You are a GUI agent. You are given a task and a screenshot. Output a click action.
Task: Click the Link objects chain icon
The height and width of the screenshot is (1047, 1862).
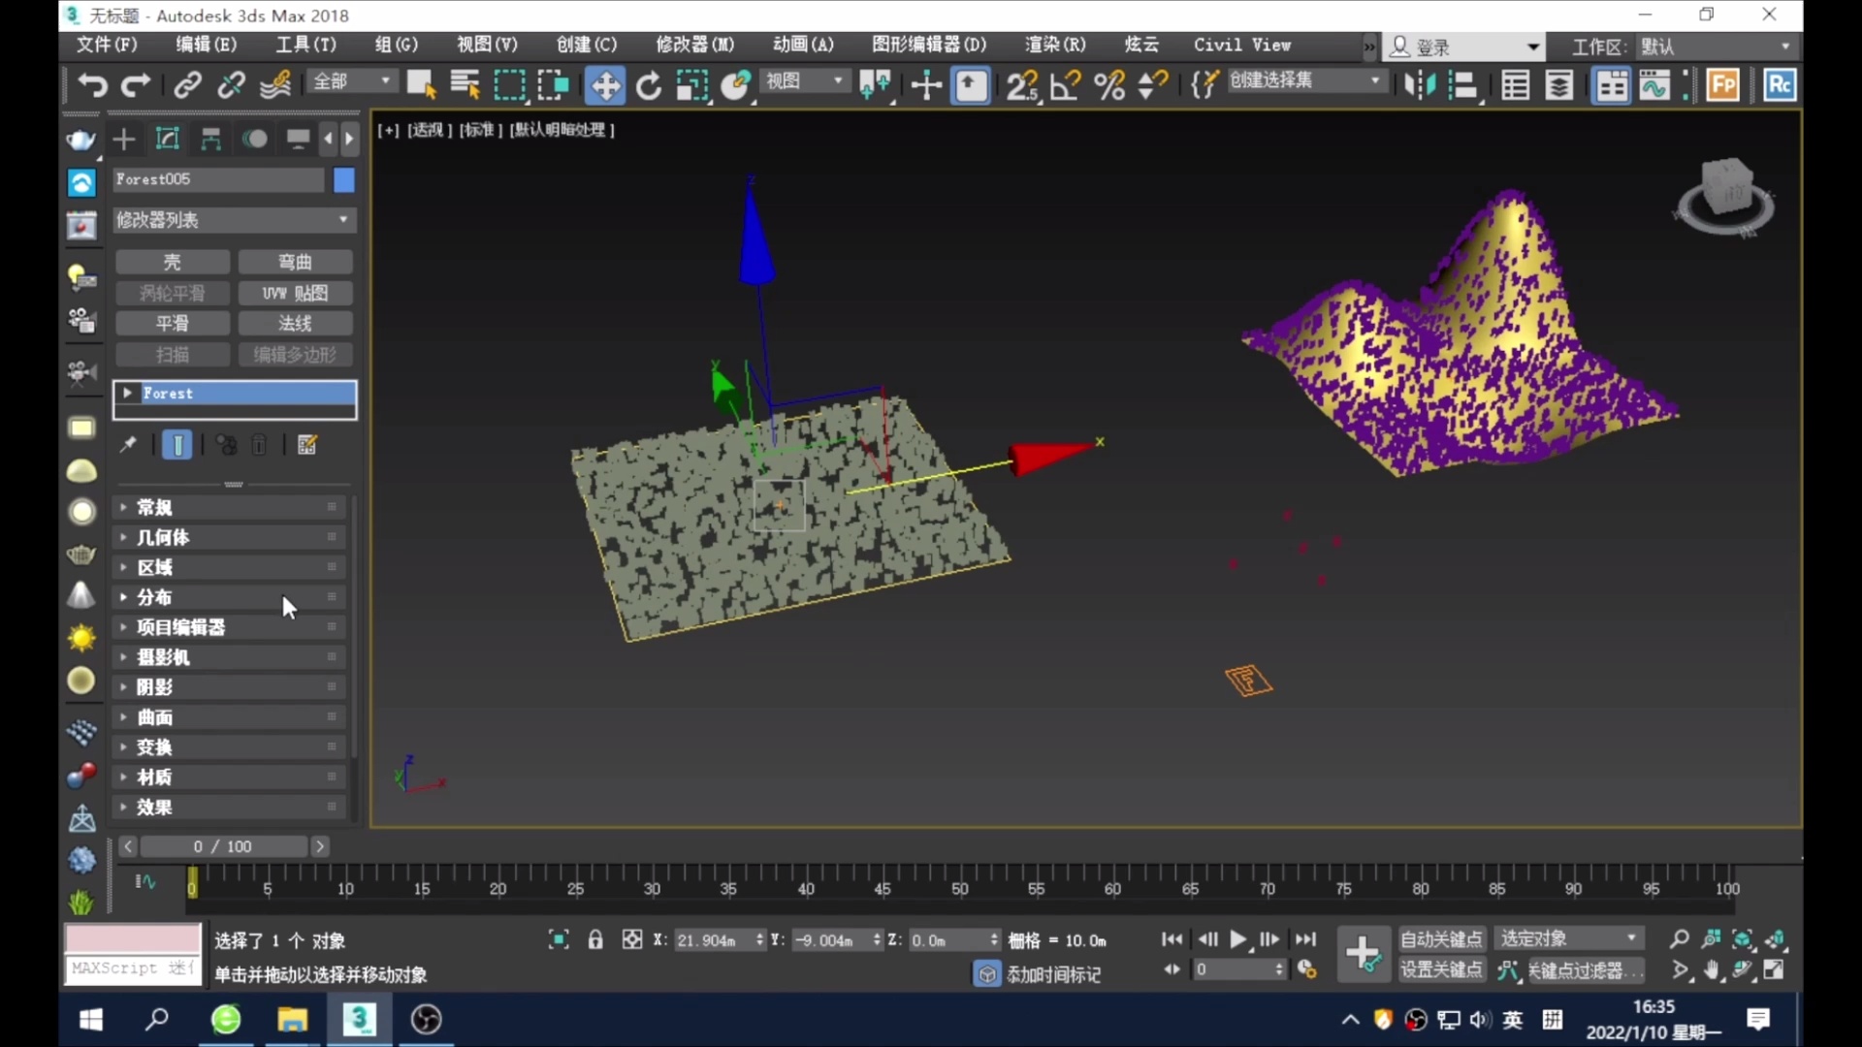point(187,85)
